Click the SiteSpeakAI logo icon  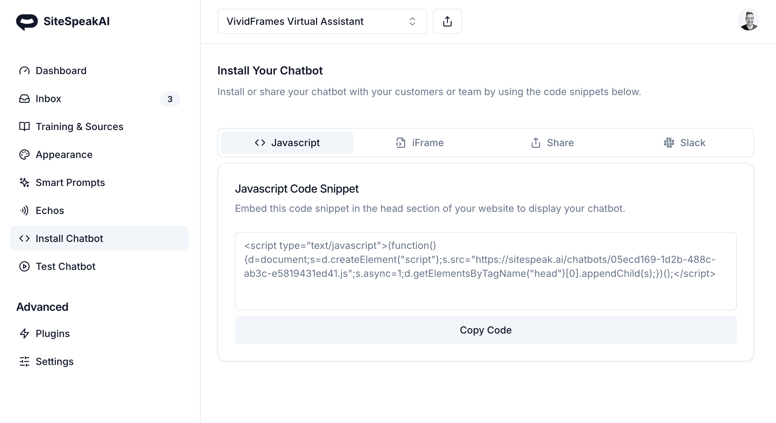coord(27,22)
